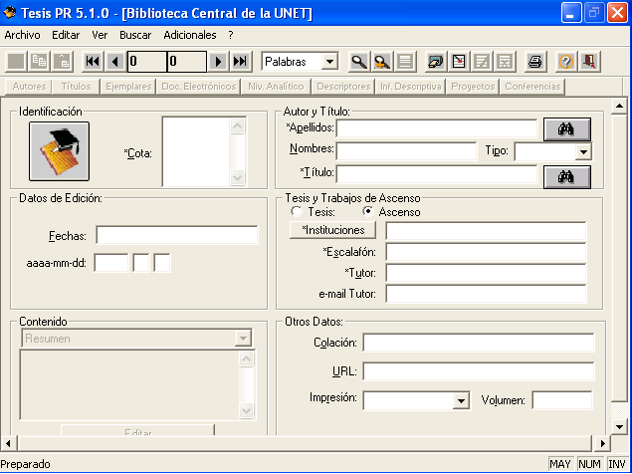This screenshot has width=632, height=474.
Task: Open the Adicionales menu
Action: [x=190, y=35]
